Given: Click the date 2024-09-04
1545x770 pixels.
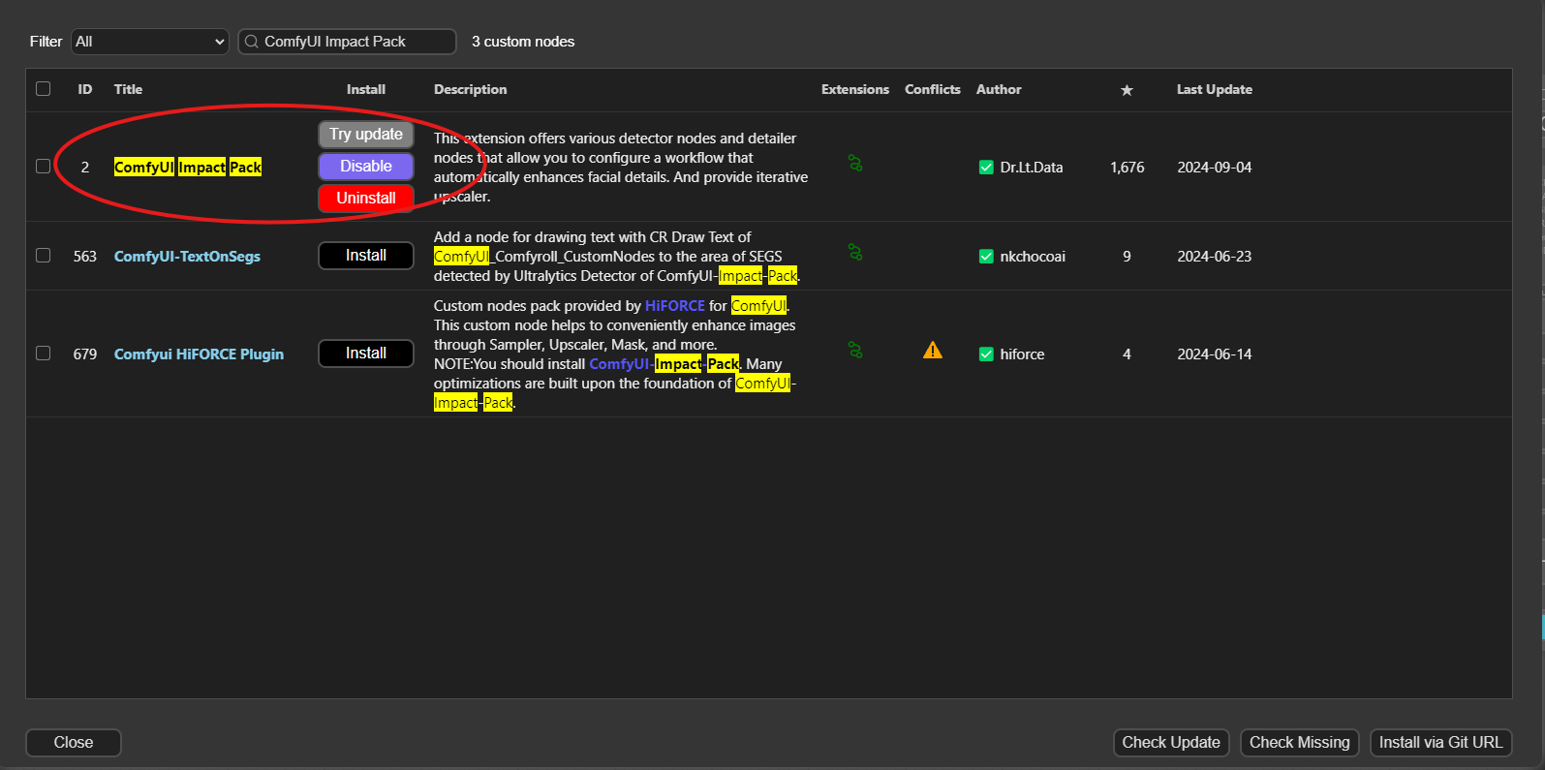Looking at the screenshot, I should pyautogui.click(x=1215, y=168).
